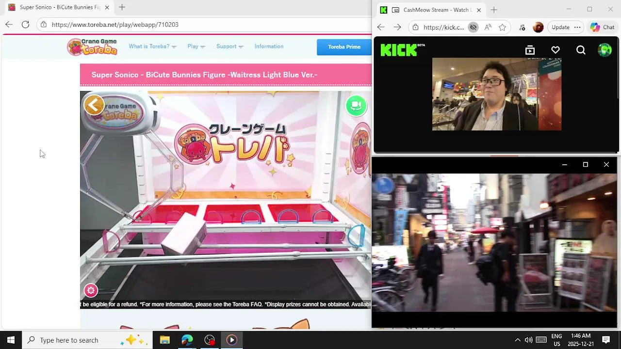Open File Explorer from taskbar
The width and height of the screenshot is (621, 349).
coord(164,340)
